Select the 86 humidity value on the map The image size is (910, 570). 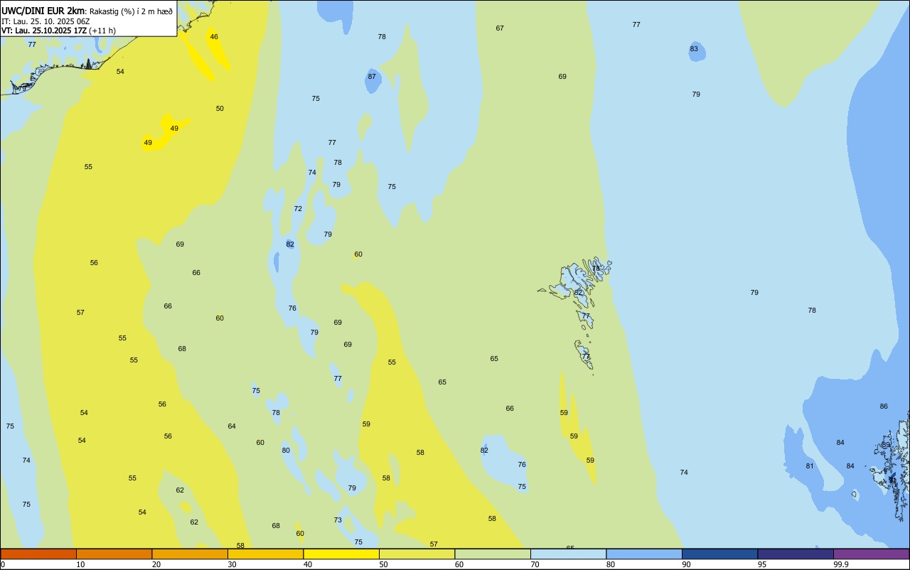884,406
